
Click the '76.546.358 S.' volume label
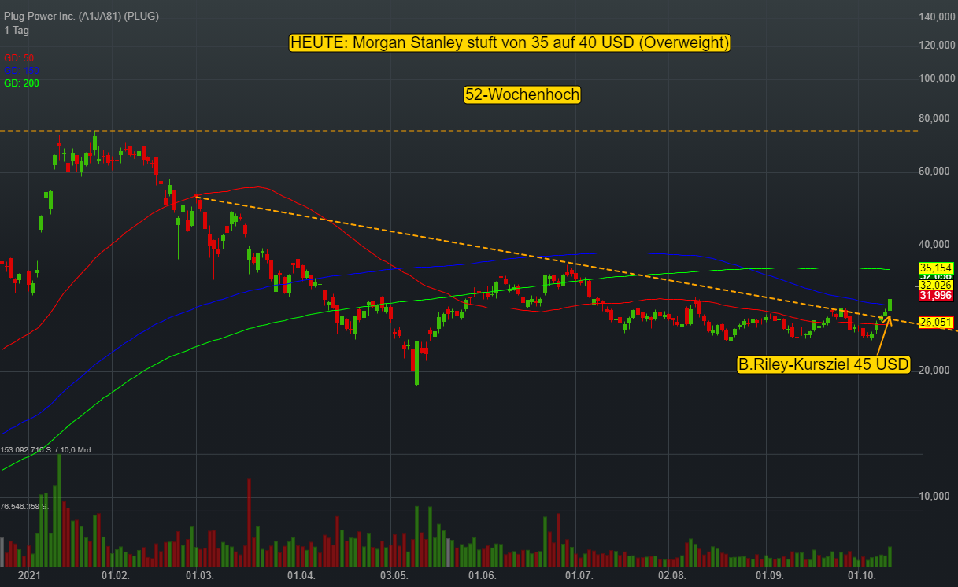pos(24,507)
